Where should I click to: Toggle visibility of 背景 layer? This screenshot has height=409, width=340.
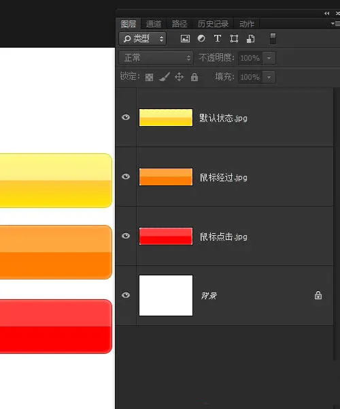coord(126,295)
